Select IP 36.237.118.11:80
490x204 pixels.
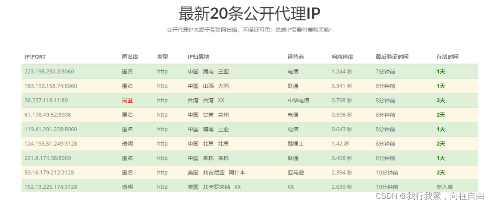[x=46, y=100]
